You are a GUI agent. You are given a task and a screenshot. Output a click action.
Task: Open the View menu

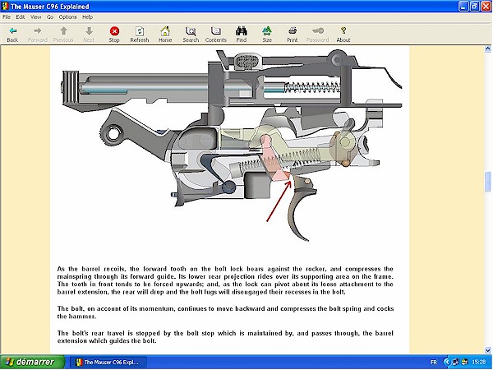[x=35, y=17]
